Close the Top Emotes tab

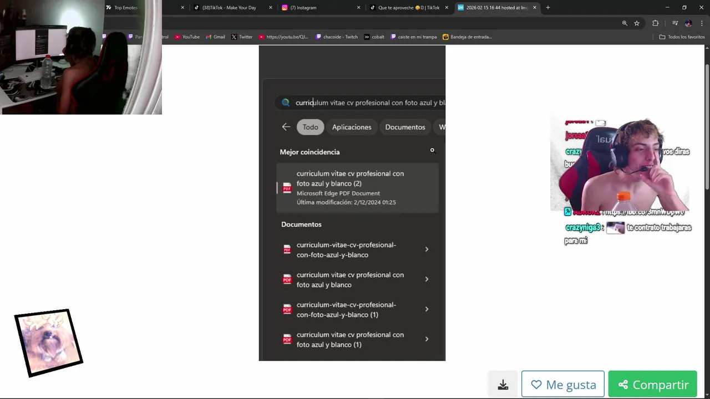182,8
